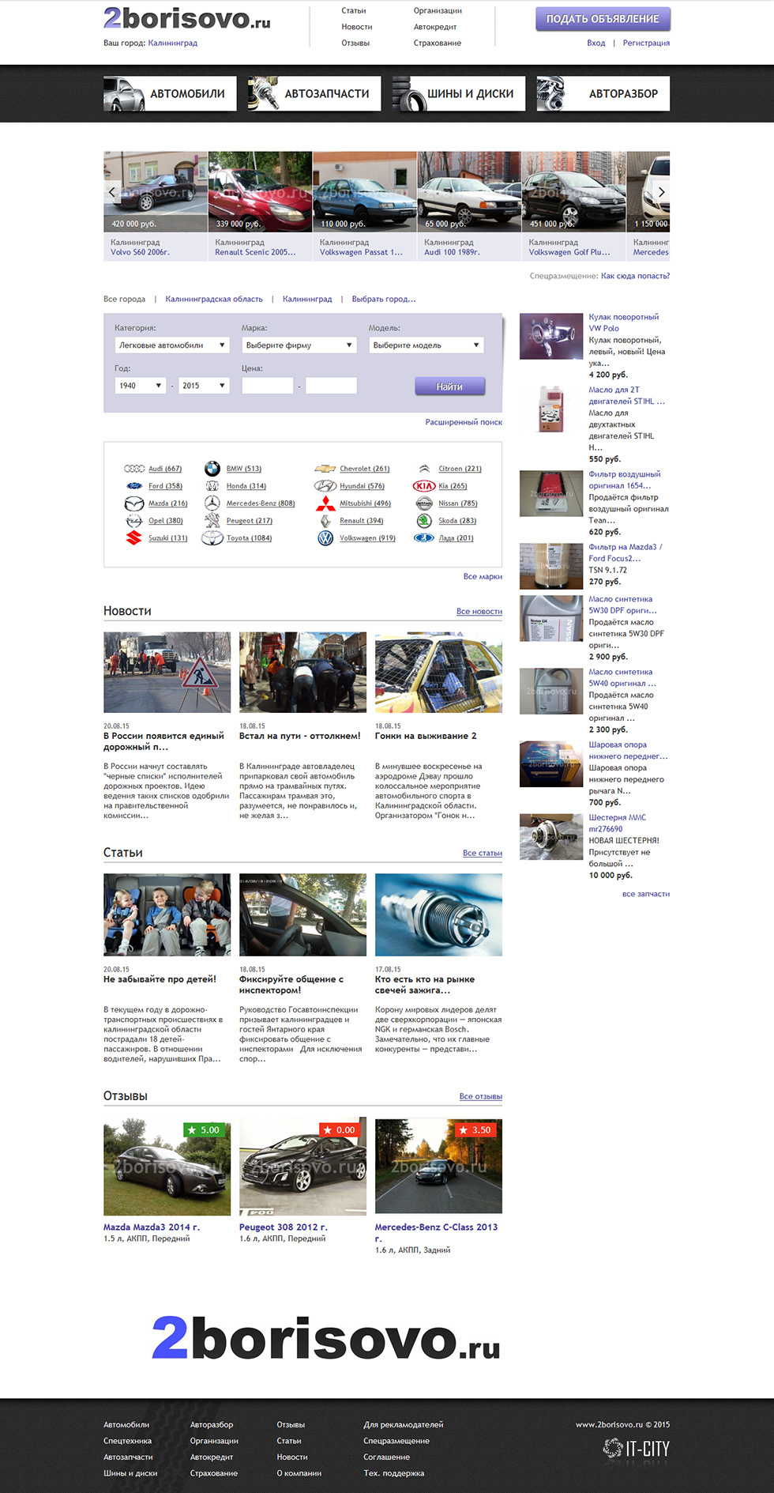The image size is (774, 1493).
Task: Open the 'Все отзывы' link
Action: [481, 1096]
